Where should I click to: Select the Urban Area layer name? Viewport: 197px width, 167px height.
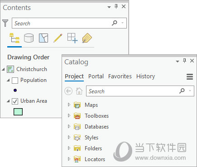[x=34, y=101]
